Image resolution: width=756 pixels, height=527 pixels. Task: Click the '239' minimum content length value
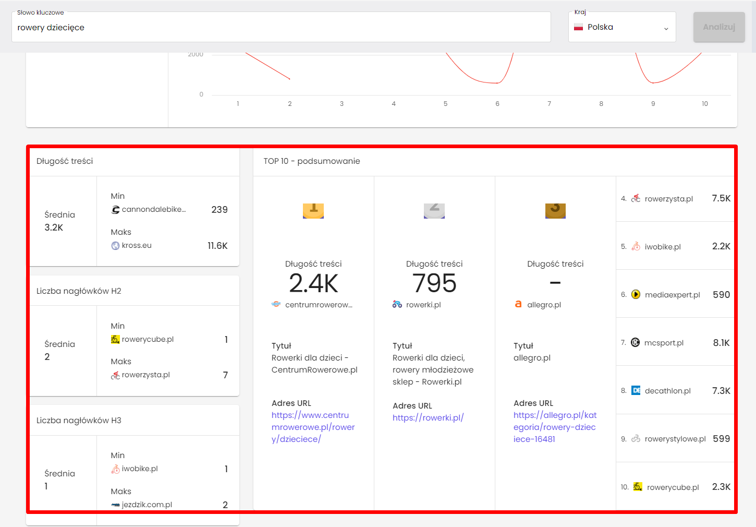220,210
